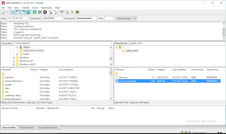Viewport: 226px width, 134px height.
Task: Expand the Windows.old folder in the local tree
Action: 13,61
